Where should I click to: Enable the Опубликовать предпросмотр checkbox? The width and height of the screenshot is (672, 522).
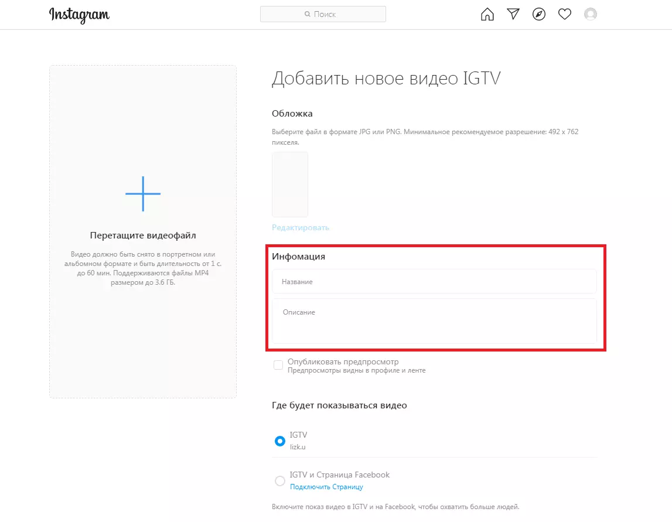click(x=278, y=365)
